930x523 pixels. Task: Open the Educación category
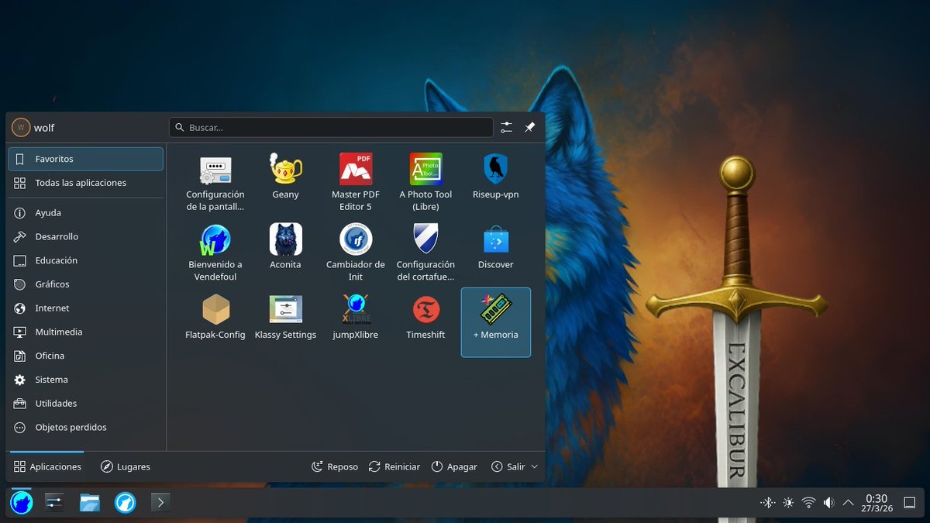(x=86, y=260)
